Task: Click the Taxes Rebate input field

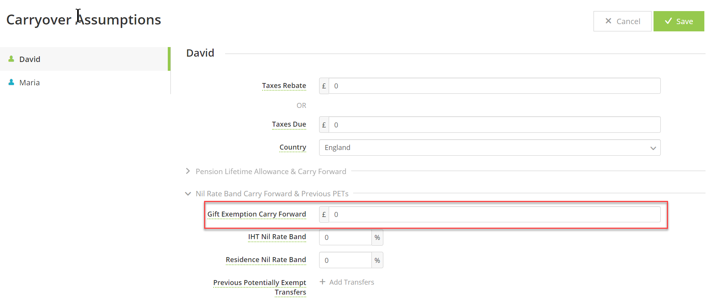Action: tap(495, 86)
